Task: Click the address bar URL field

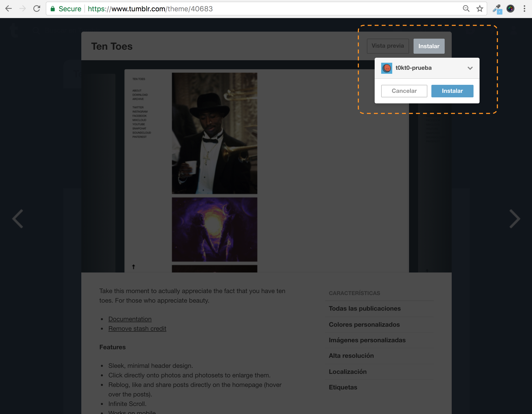Action: click(266, 9)
